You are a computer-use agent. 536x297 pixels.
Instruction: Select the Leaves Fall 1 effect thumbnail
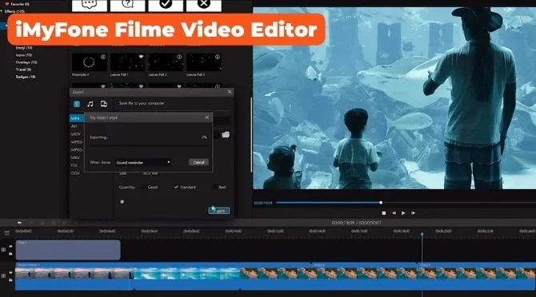(127, 62)
